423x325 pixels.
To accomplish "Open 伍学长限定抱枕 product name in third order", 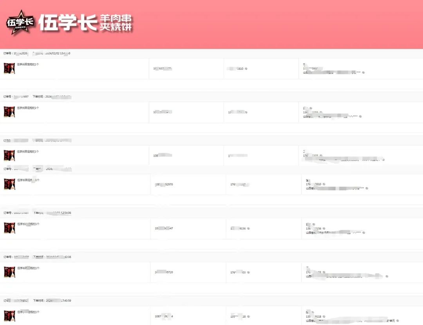I will pos(28,152).
